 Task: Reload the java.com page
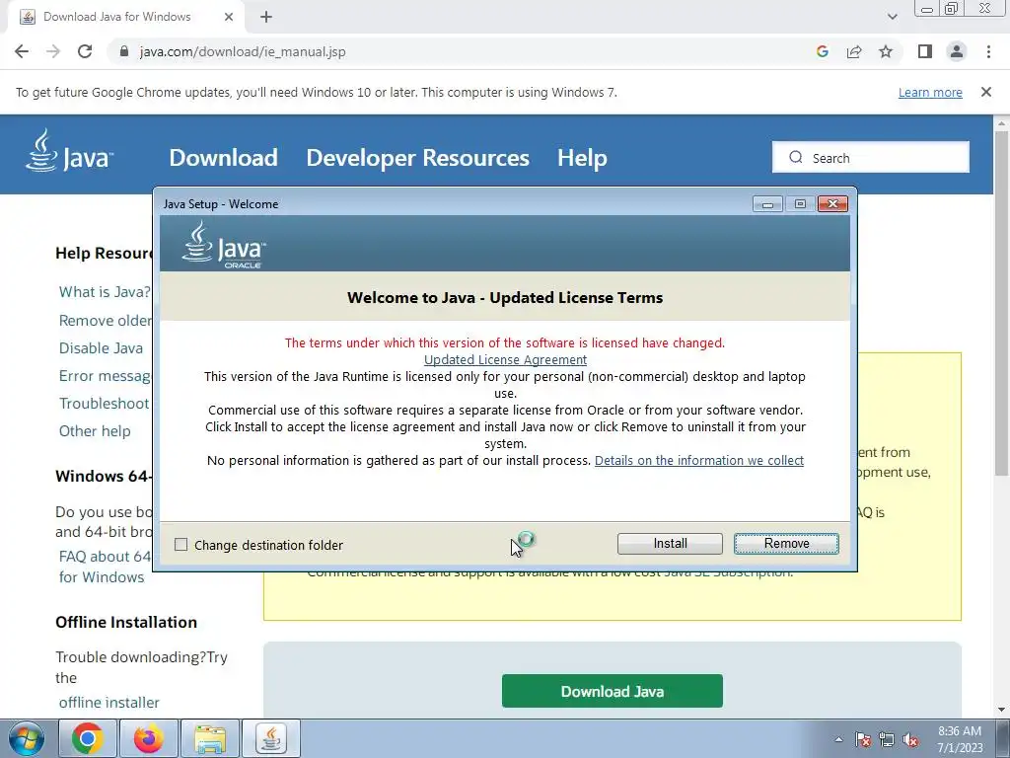pyautogui.click(x=85, y=51)
